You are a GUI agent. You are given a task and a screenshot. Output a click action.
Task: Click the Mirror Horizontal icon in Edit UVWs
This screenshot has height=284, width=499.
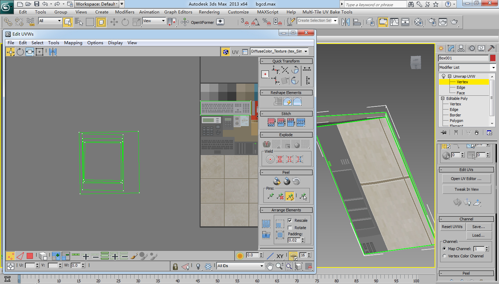(x=53, y=52)
